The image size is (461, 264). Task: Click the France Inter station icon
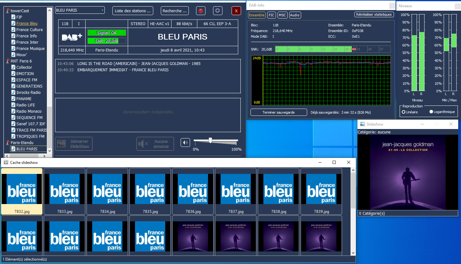tap(13, 42)
